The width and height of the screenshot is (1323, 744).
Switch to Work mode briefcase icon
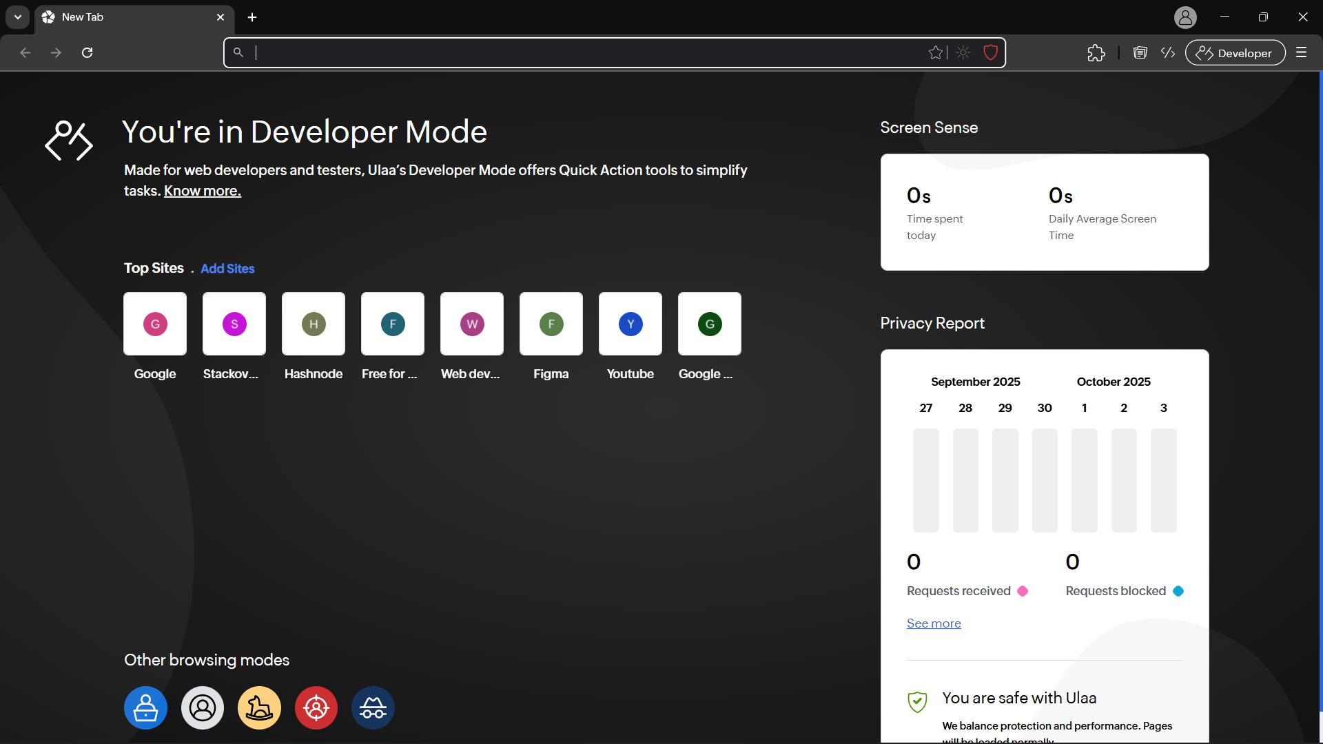pyautogui.click(x=145, y=707)
